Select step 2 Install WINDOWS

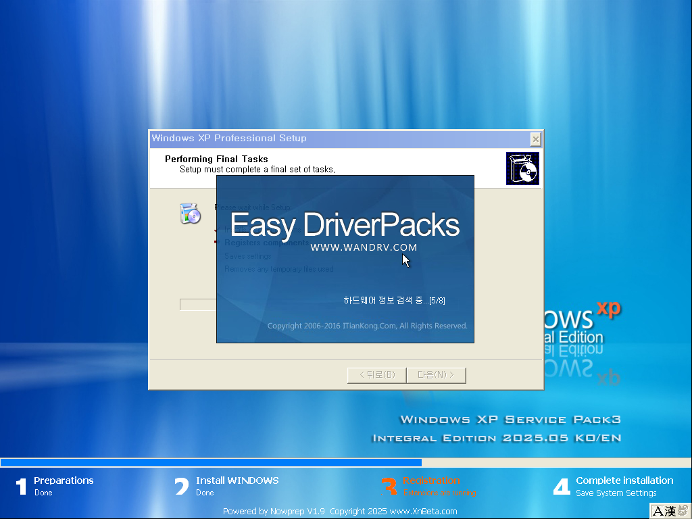pyautogui.click(x=226, y=486)
